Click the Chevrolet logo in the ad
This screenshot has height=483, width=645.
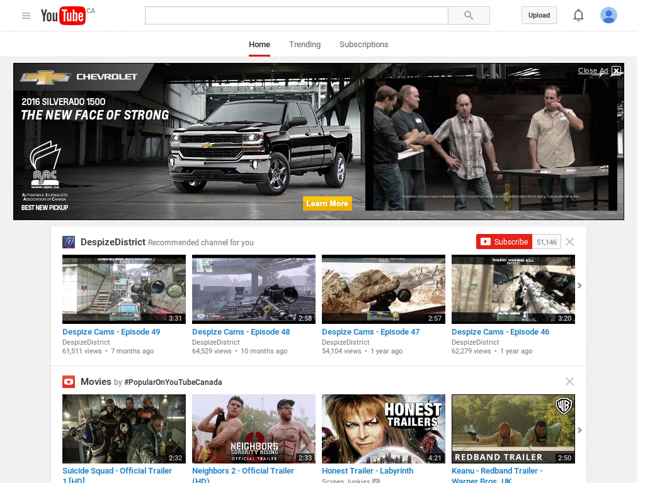tap(79, 77)
